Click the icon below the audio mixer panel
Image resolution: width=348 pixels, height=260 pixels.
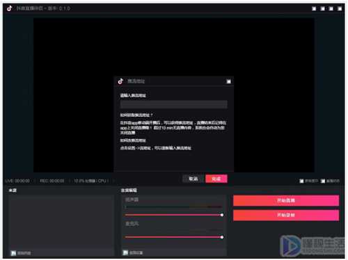pyautogui.click(x=125, y=252)
